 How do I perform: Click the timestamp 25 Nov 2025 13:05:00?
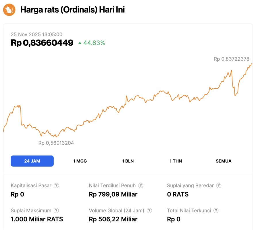[36, 34]
